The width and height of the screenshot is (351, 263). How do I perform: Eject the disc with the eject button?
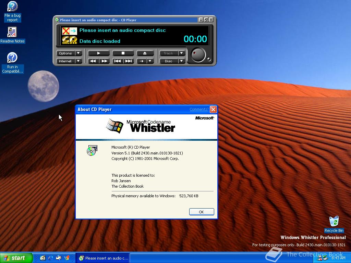(145, 53)
